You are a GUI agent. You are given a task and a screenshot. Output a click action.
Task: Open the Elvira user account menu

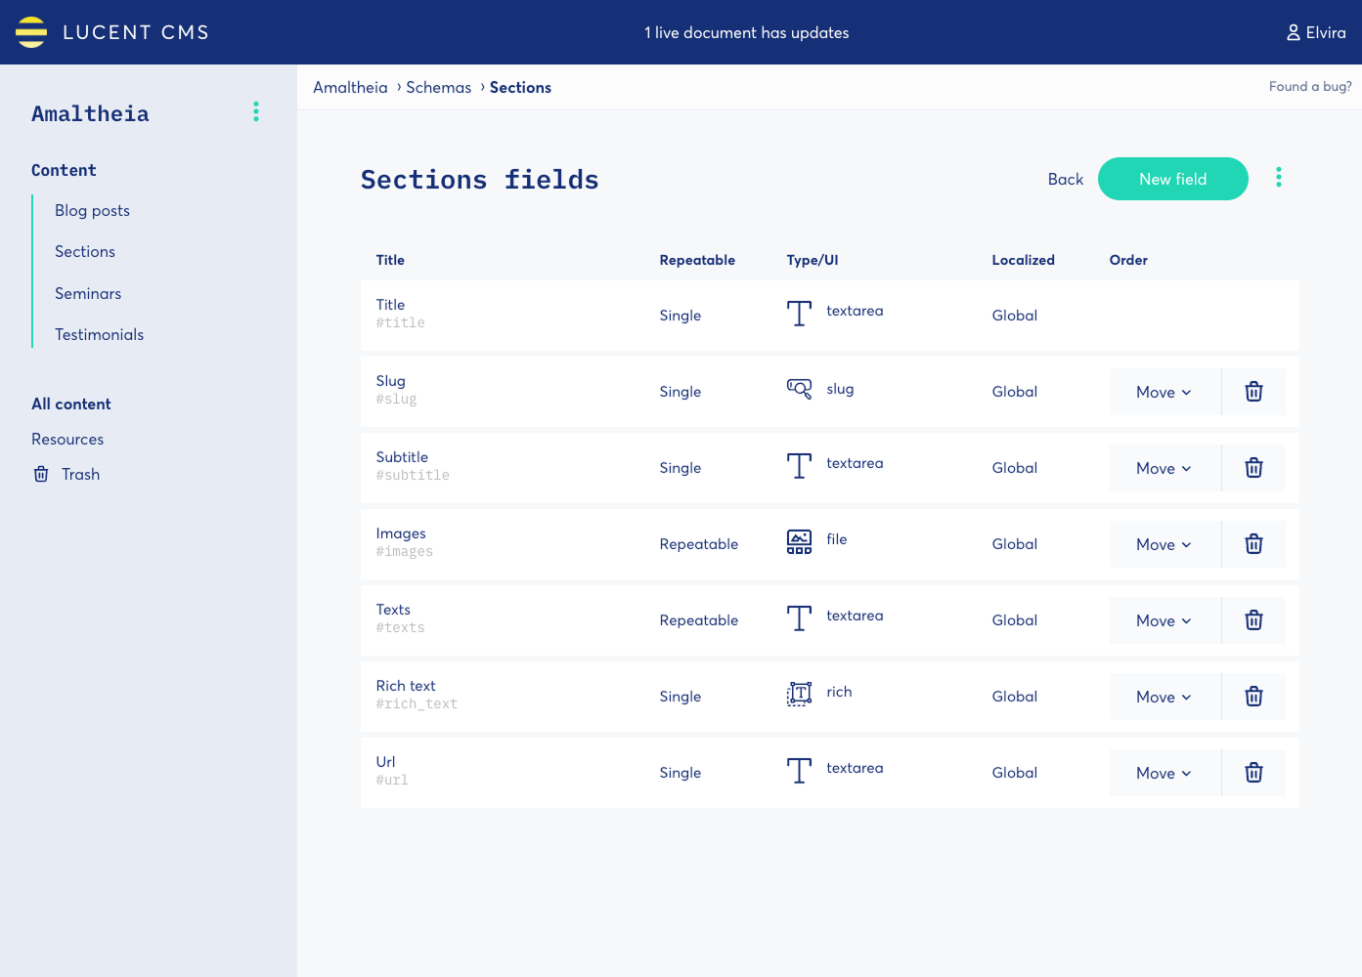(x=1316, y=32)
